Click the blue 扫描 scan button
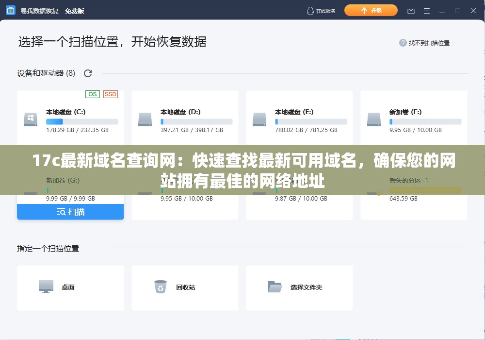 (x=70, y=212)
